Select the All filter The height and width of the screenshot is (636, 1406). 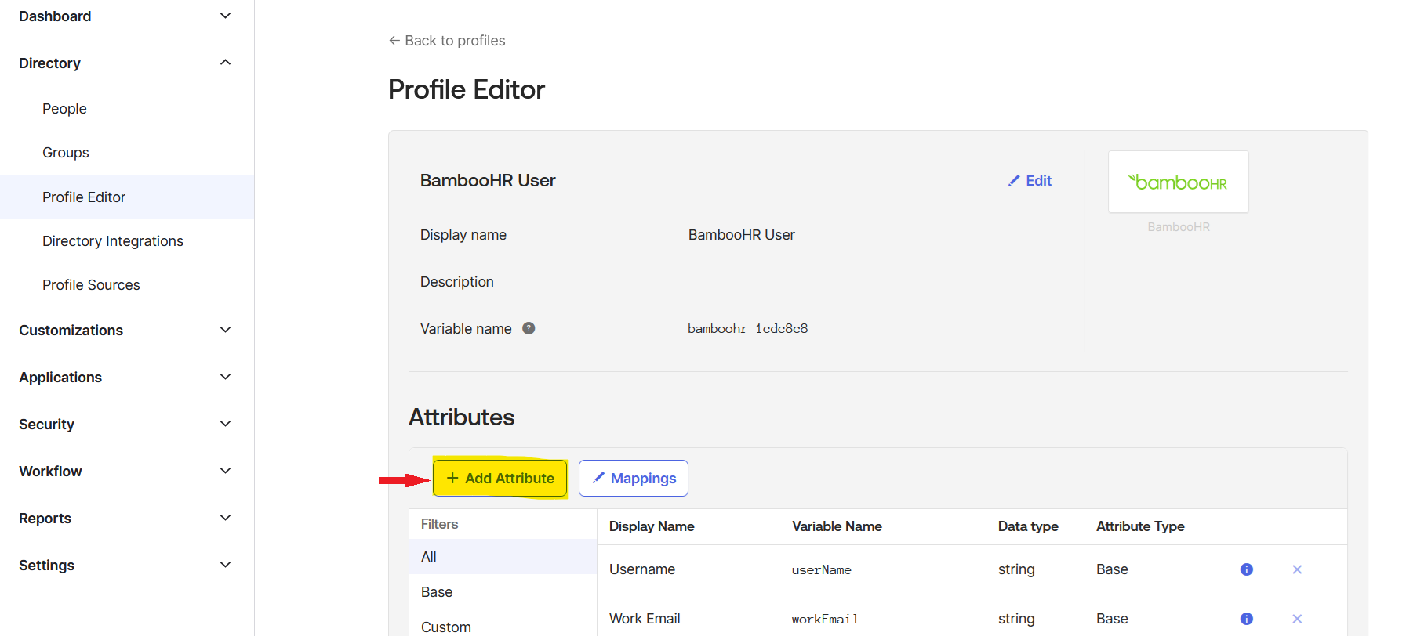[503, 557]
